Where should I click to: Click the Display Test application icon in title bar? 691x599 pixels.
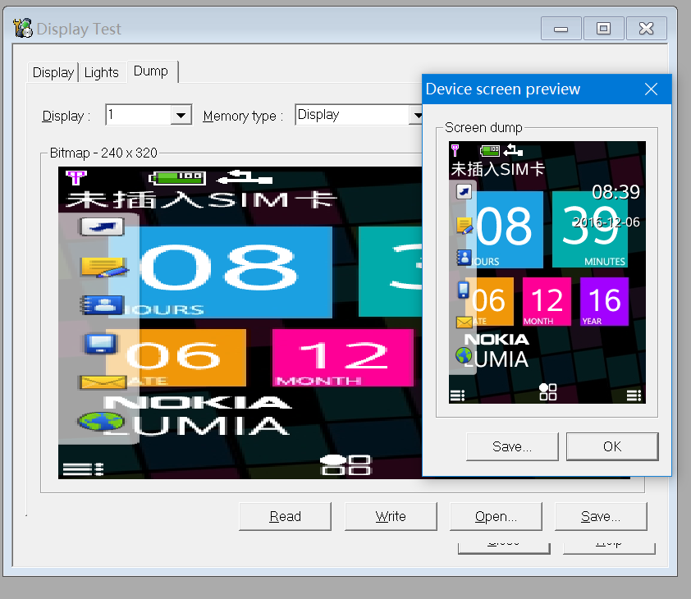pyautogui.click(x=23, y=28)
